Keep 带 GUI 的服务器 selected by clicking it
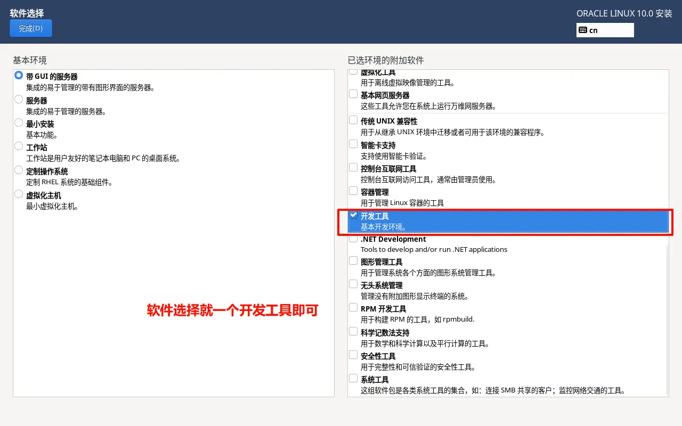 18,76
